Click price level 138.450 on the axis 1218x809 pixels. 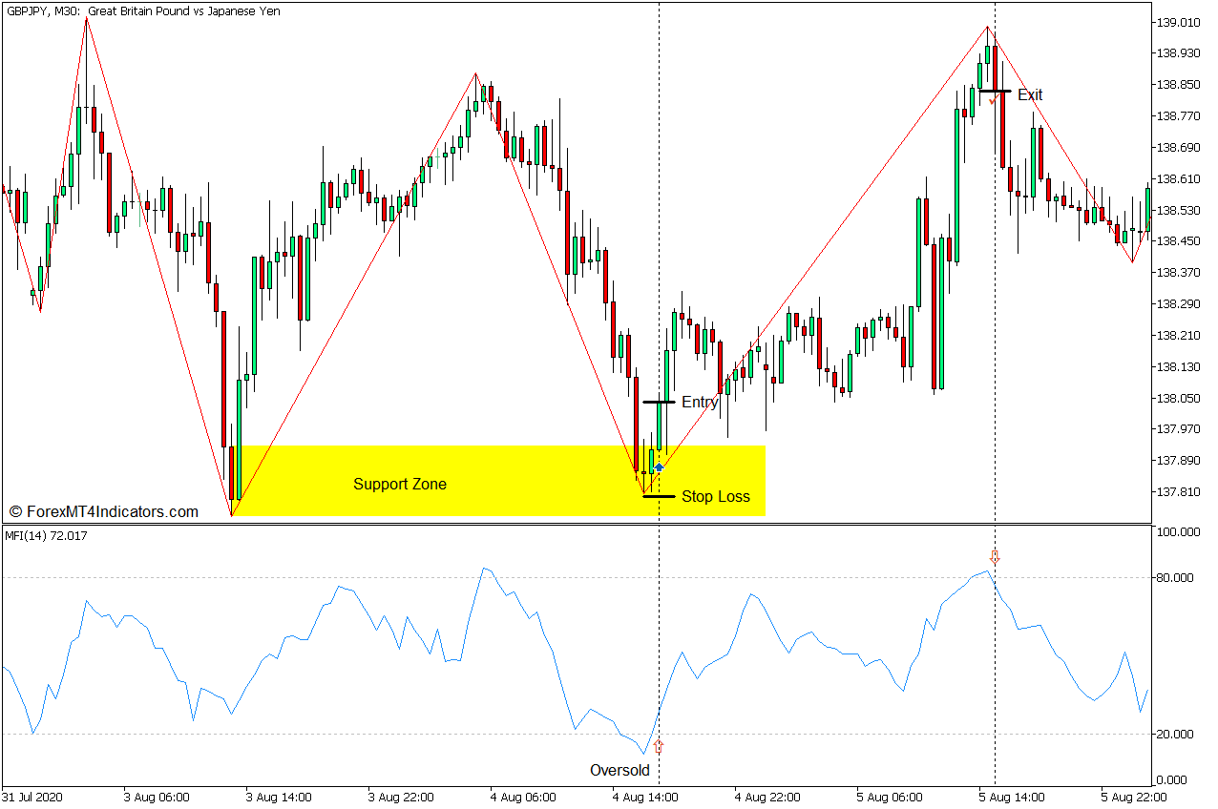click(x=1179, y=241)
